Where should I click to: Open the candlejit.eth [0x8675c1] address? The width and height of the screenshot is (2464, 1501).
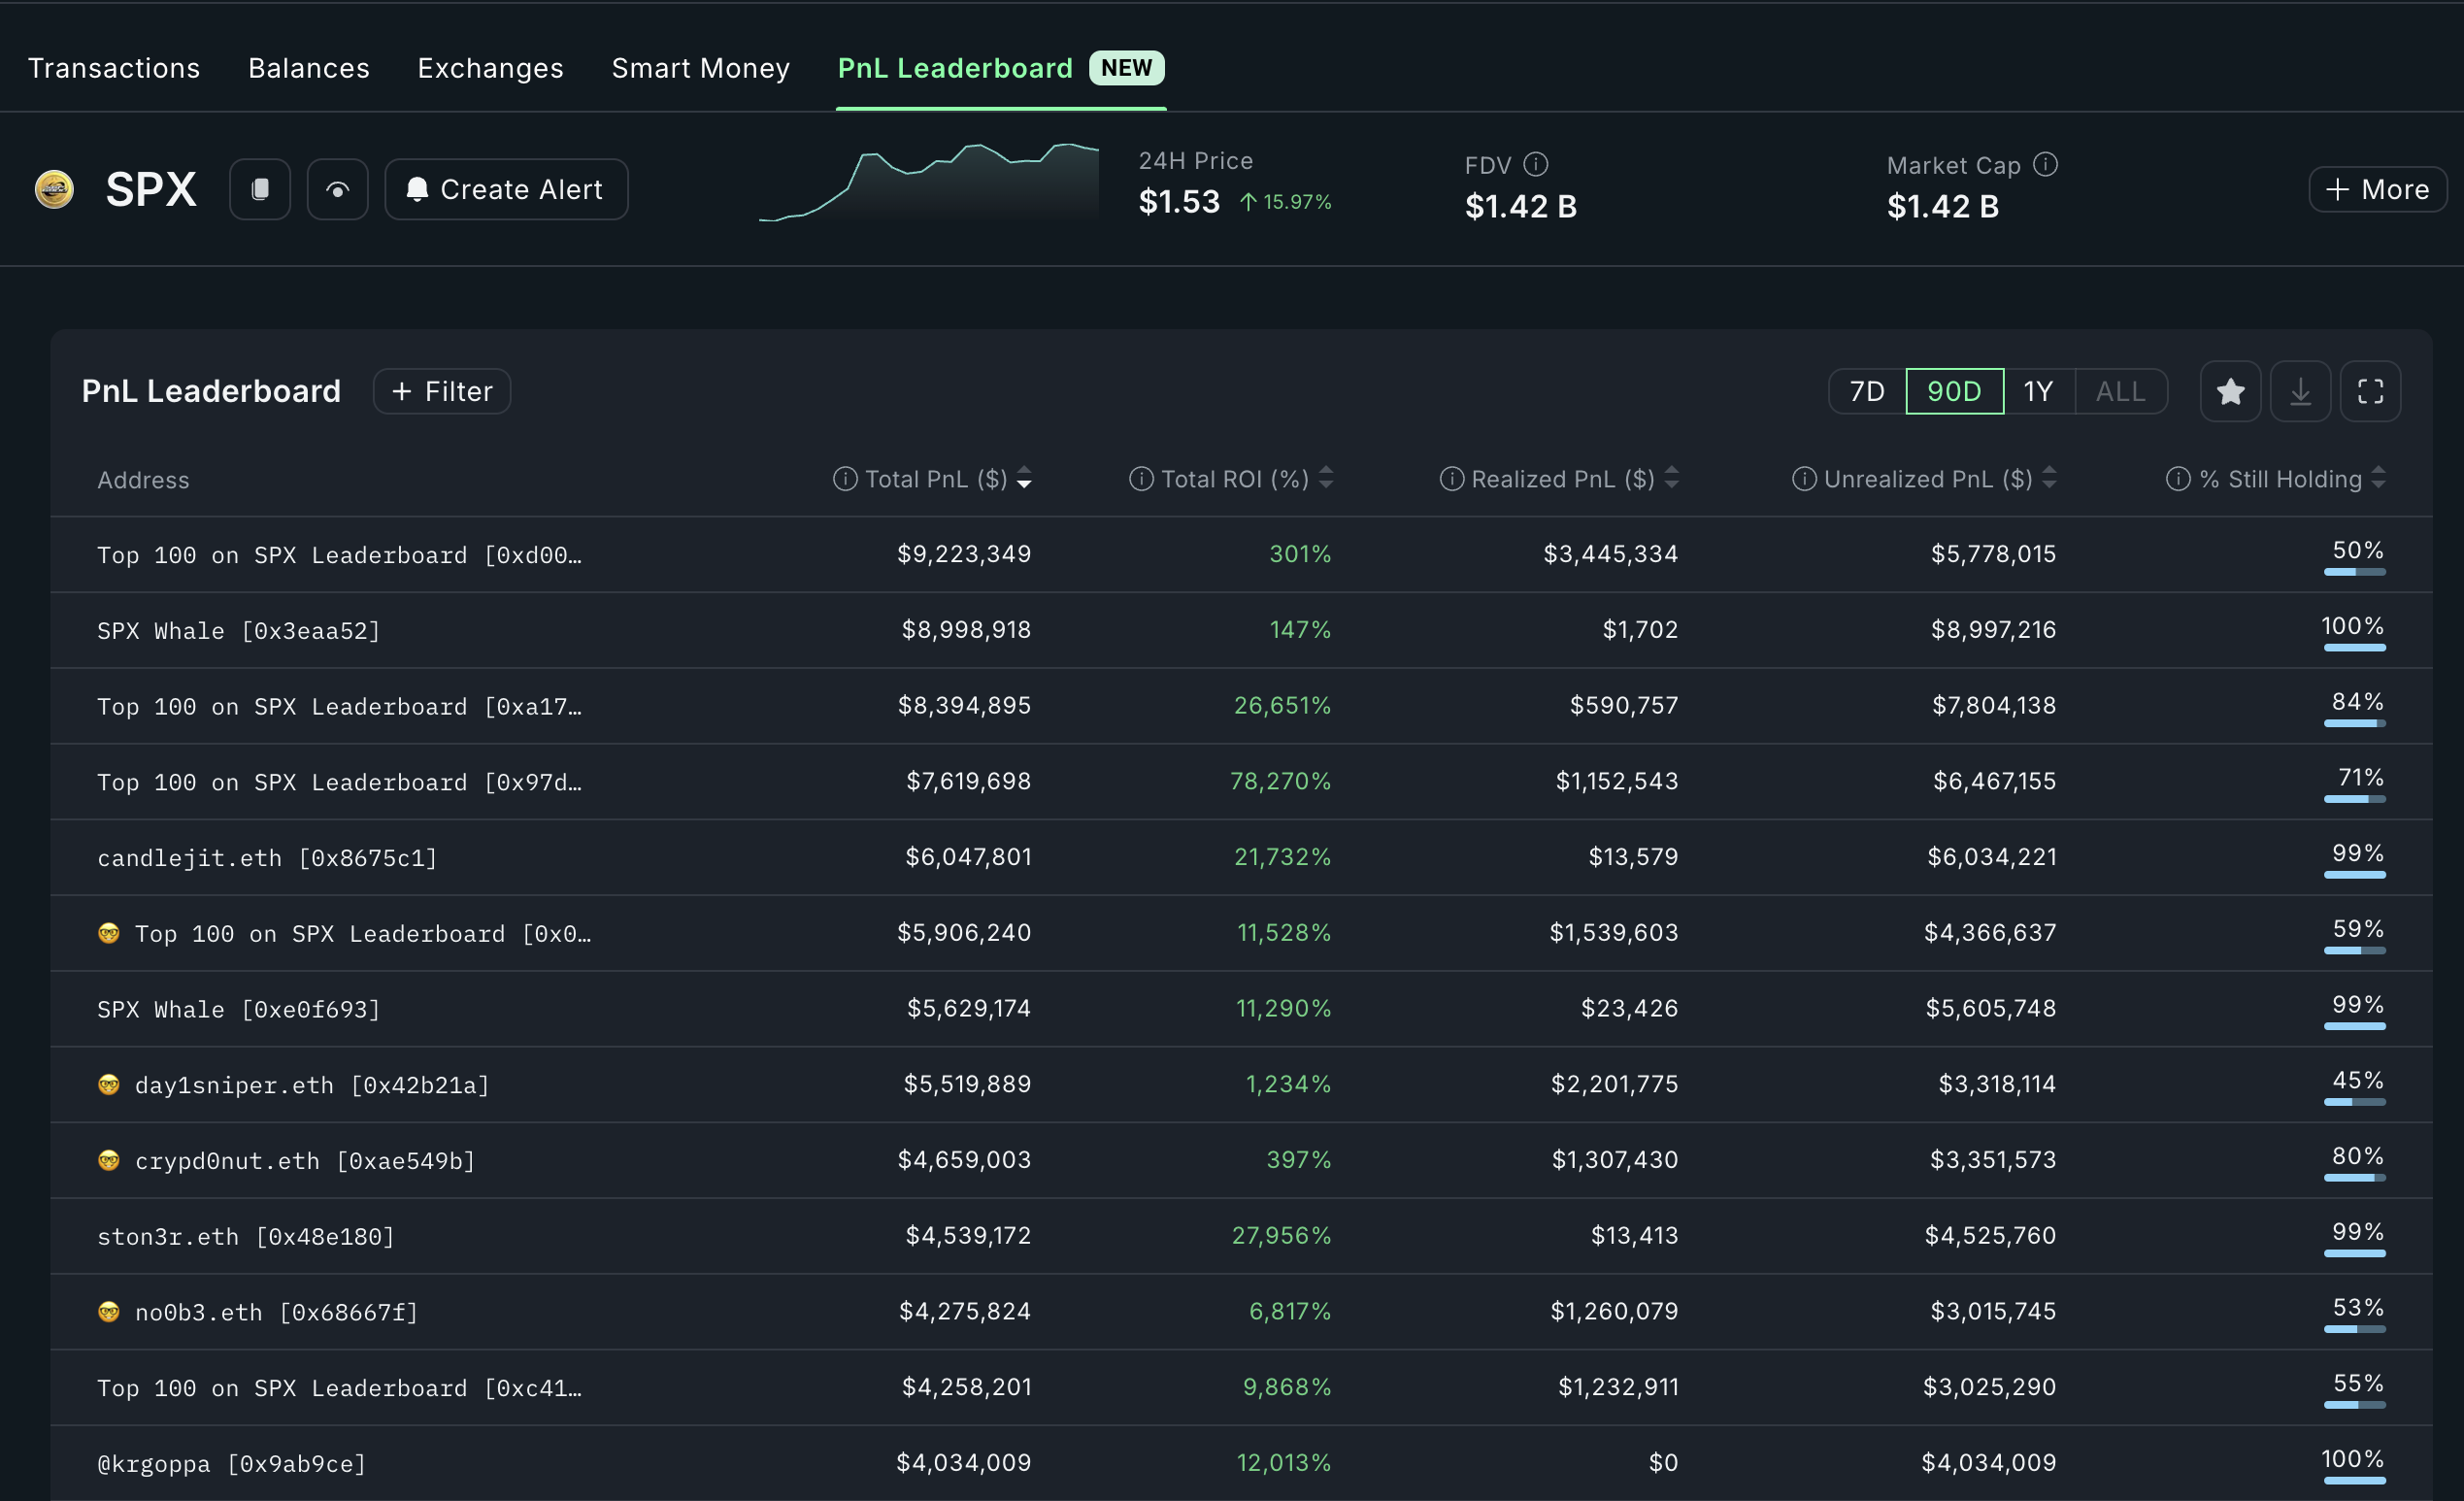267,858
